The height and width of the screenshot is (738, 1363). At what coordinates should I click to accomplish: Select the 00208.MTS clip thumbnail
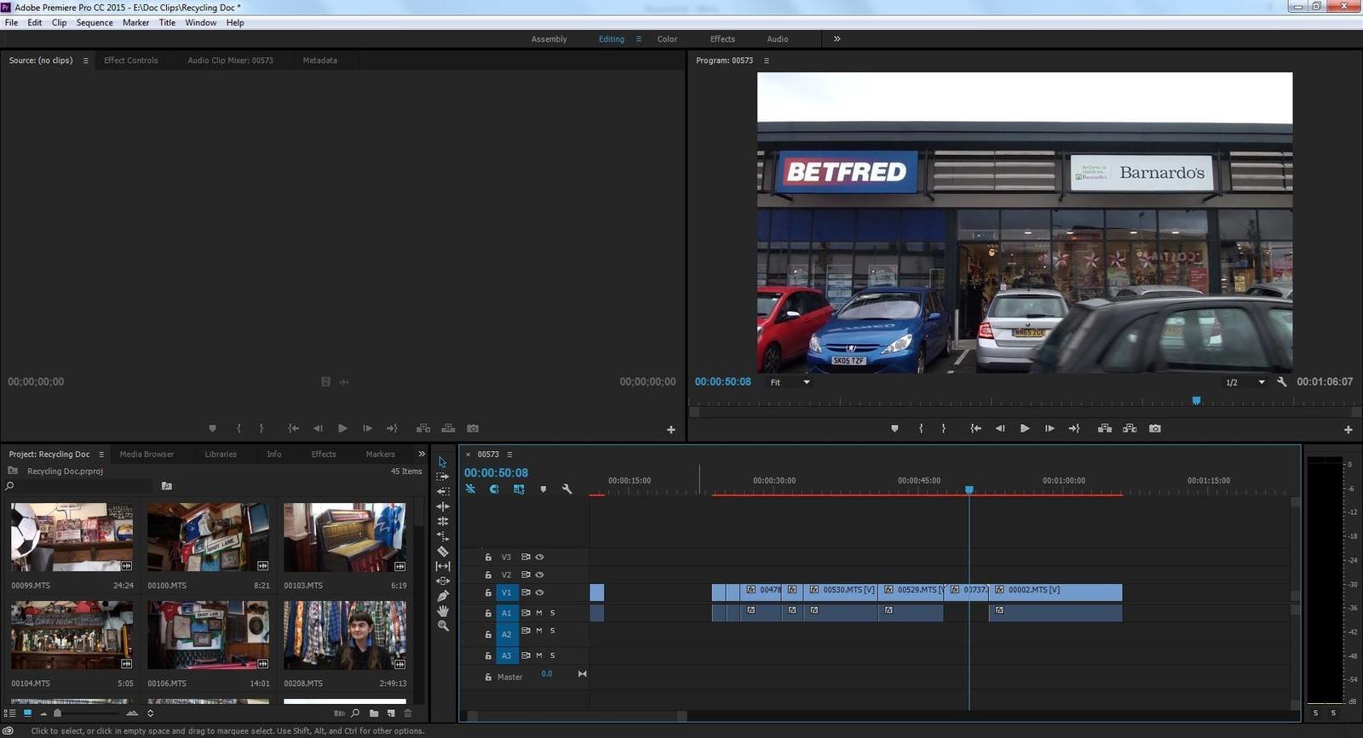[x=344, y=635]
